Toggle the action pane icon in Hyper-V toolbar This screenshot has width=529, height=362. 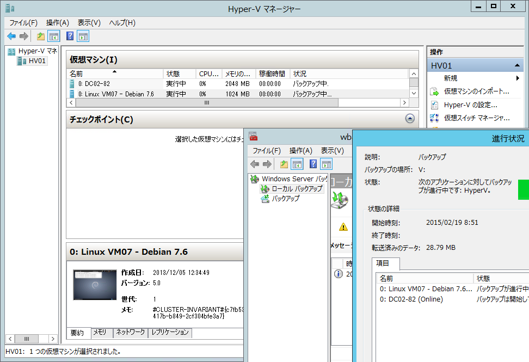[83, 36]
